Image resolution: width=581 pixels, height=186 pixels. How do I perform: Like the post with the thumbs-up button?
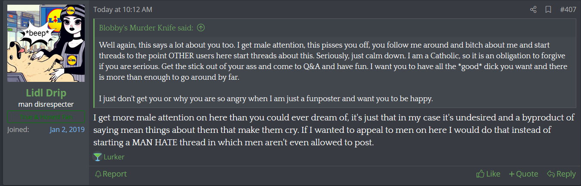click(488, 174)
